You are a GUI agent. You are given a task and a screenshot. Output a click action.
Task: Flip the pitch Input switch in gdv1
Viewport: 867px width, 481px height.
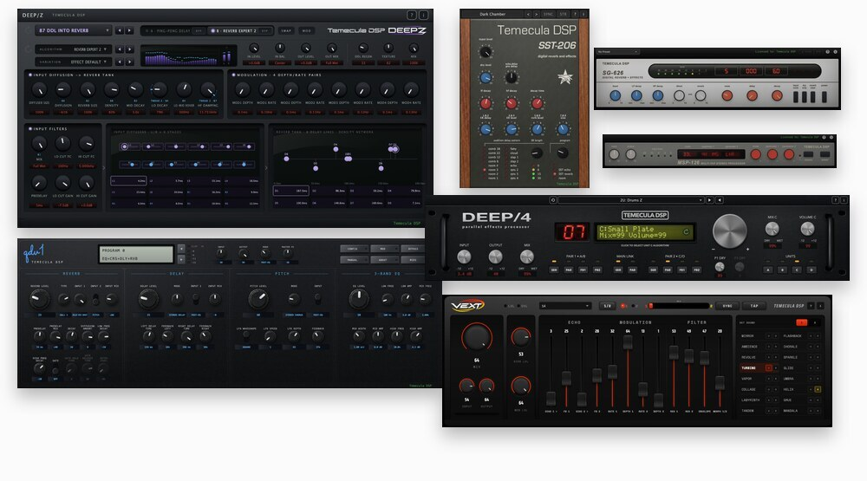(x=317, y=298)
